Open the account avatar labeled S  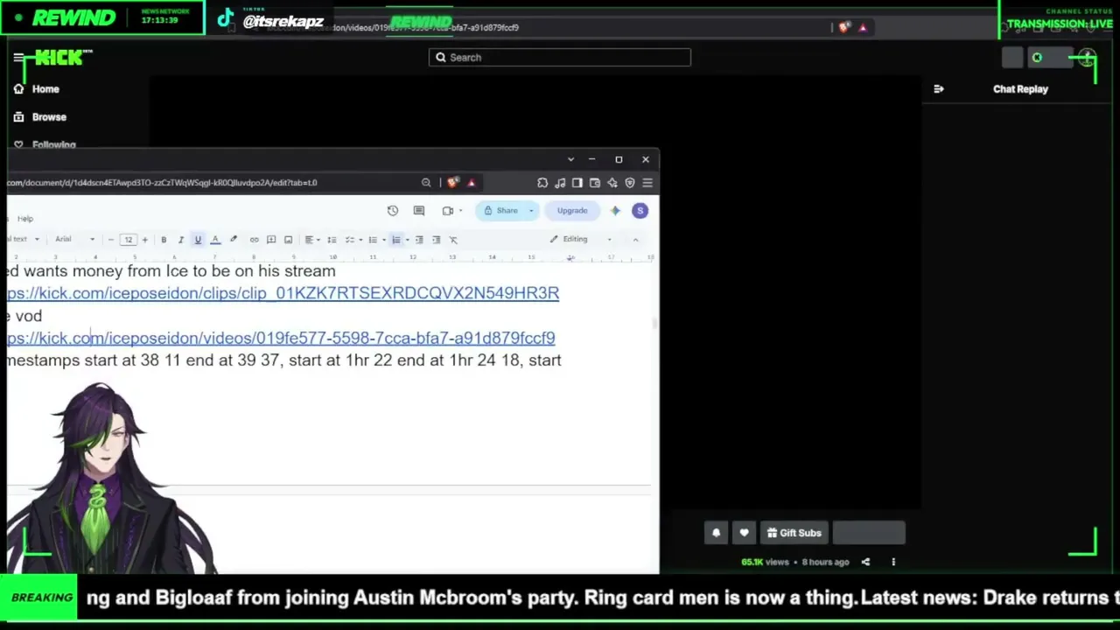pos(640,211)
